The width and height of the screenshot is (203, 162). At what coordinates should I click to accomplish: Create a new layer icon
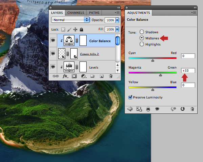[101, 76]
